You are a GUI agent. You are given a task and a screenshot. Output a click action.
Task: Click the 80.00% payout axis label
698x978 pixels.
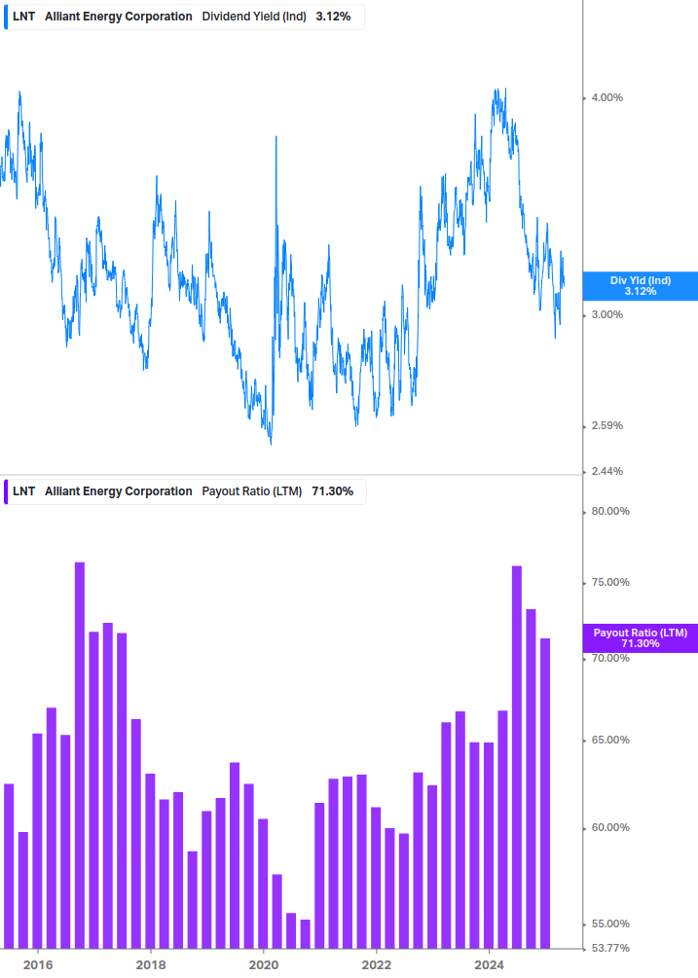[x=610, y=512]
